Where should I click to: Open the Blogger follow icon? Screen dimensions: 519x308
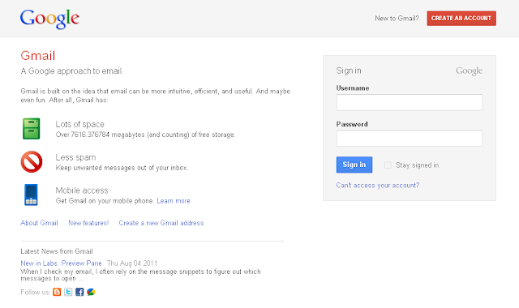(x=57, y=292)
